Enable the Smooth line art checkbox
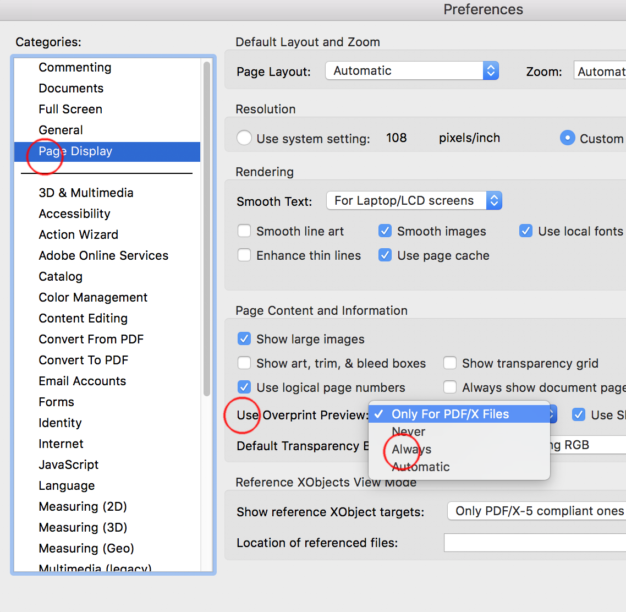 point(244,231)
